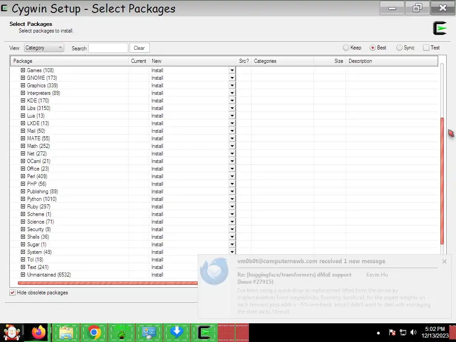This screenshot has width=456, height=342.
Task: Open the Install dropdown for Security
Action: pyautogui.click(x=232, y=229)
